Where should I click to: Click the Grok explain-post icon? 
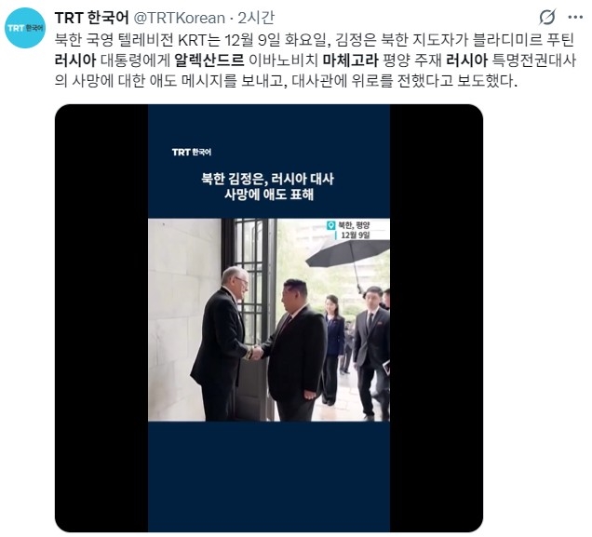coord(547,17)
